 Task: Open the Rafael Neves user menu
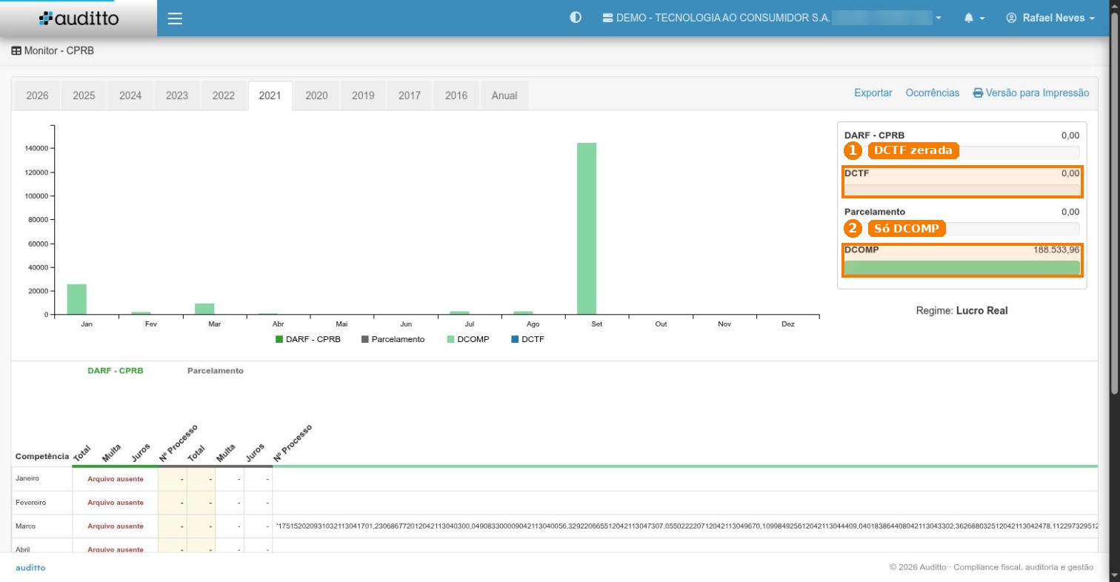pyautogui.click(x=1050, y=19)
